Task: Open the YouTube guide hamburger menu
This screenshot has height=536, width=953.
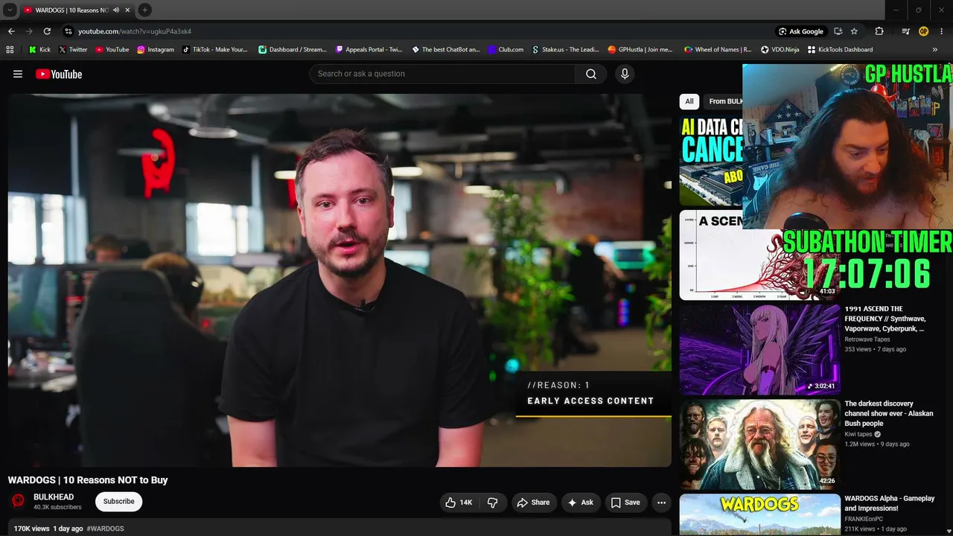Action: (18, 74)
